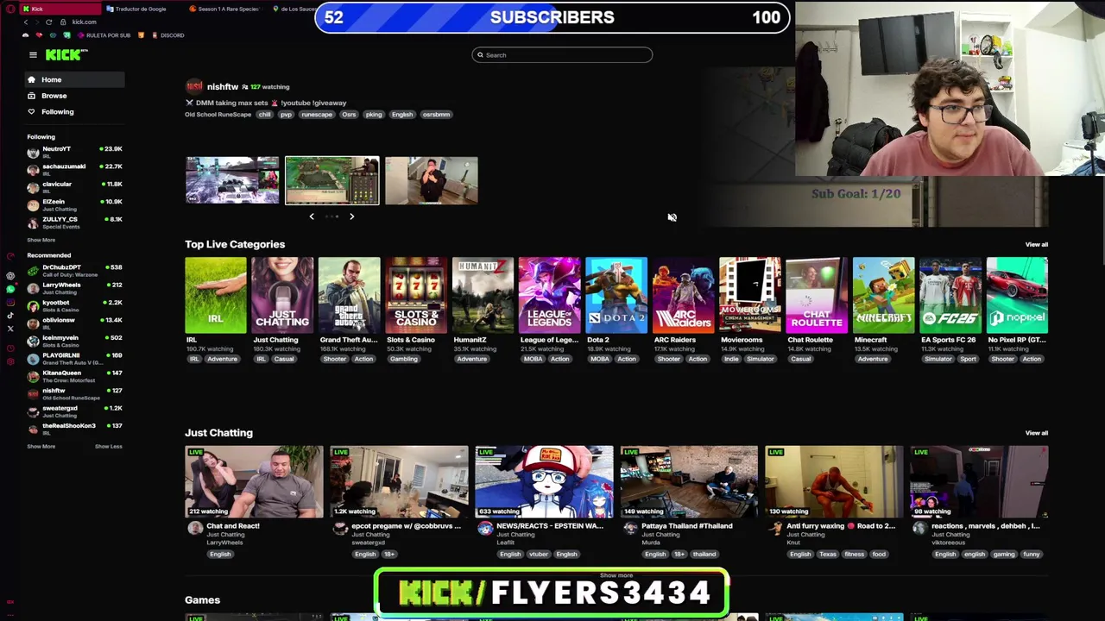Click the nishftw channel name

(x=223, y=87)
